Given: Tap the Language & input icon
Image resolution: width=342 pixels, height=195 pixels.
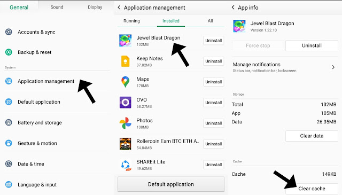Looking at the screenshot, I should pos(9,184).
